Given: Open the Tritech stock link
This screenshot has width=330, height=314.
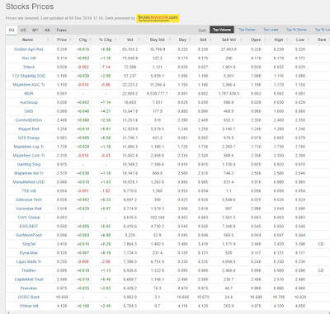Looking at the screenshot, I should [29, 67].
